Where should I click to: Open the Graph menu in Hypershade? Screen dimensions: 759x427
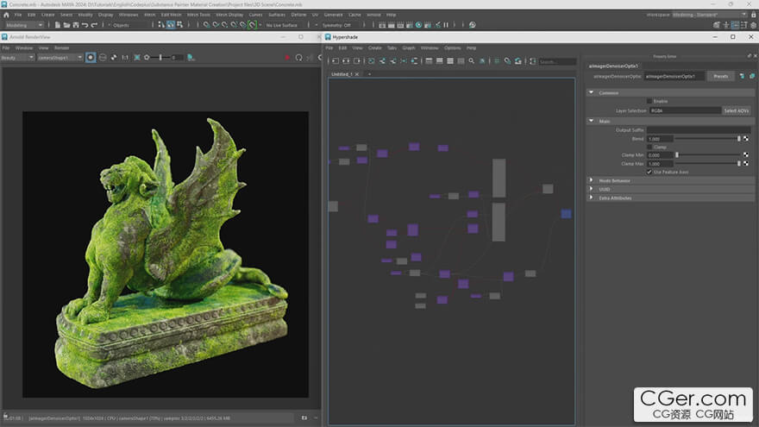409,48
